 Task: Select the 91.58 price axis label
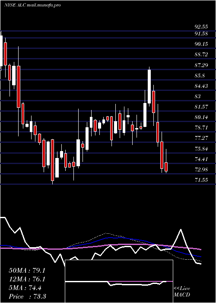(201, 34)
